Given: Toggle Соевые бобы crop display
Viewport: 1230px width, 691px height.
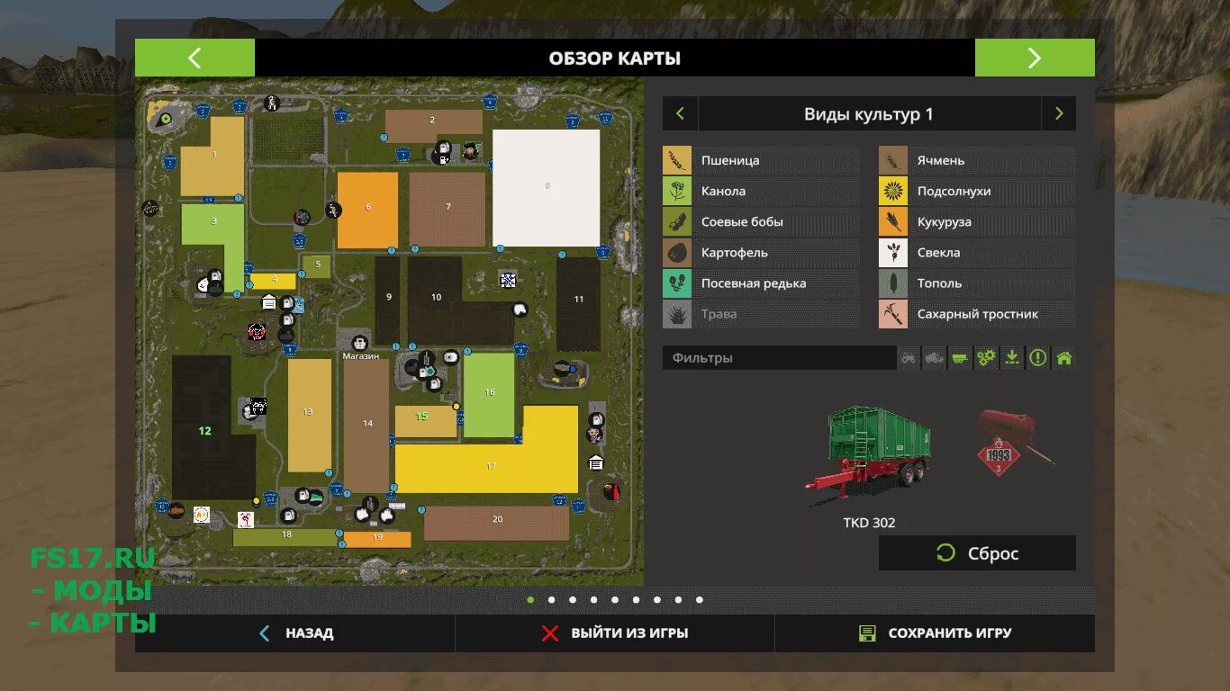Looking at the screenshot, I should coord(762,222).
